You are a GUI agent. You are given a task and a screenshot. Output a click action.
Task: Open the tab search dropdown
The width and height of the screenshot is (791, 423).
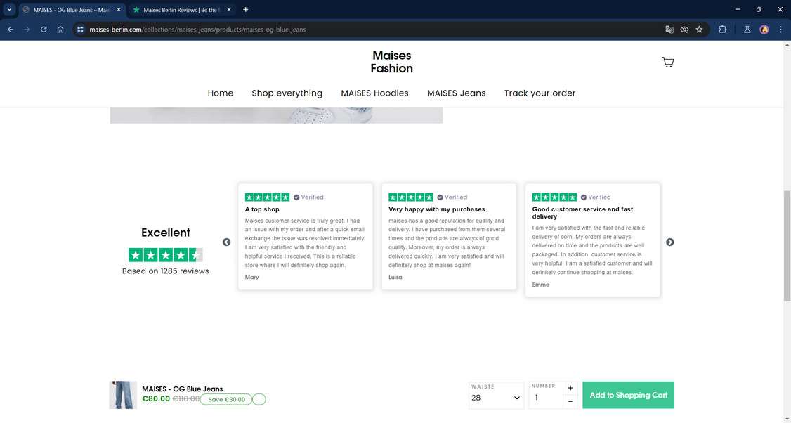(9, 10)
